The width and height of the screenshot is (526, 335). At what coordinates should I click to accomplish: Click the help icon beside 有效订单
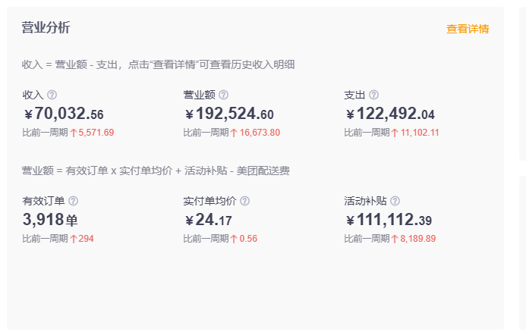pyautogui.click(x=73, y=201)
